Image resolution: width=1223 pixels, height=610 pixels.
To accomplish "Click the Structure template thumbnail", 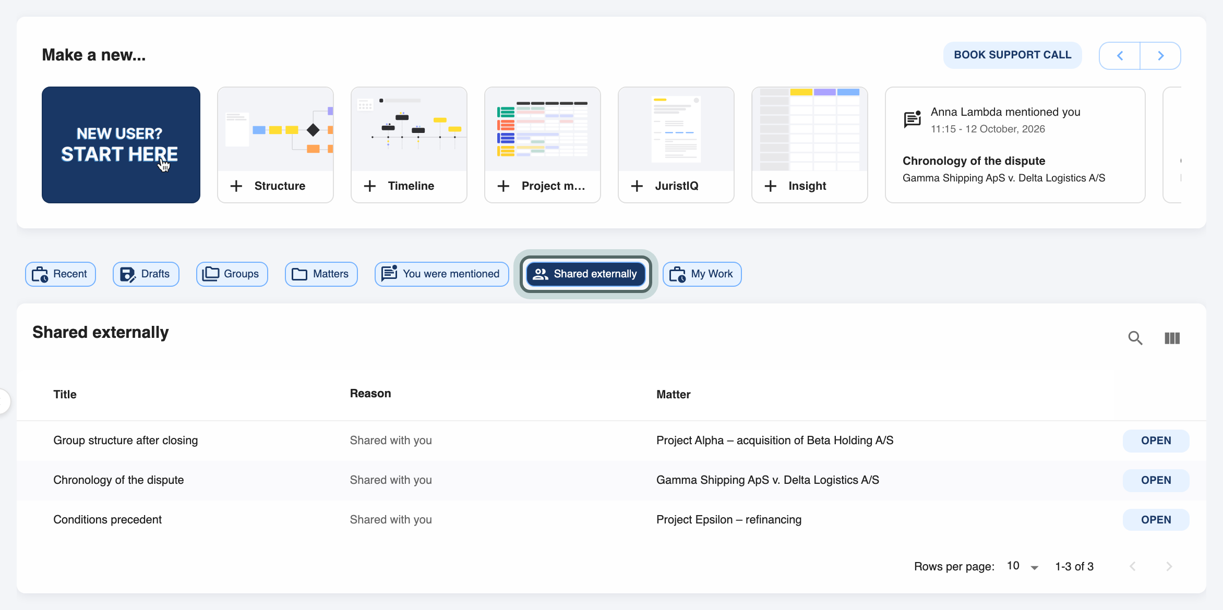I will click(275, 129).
